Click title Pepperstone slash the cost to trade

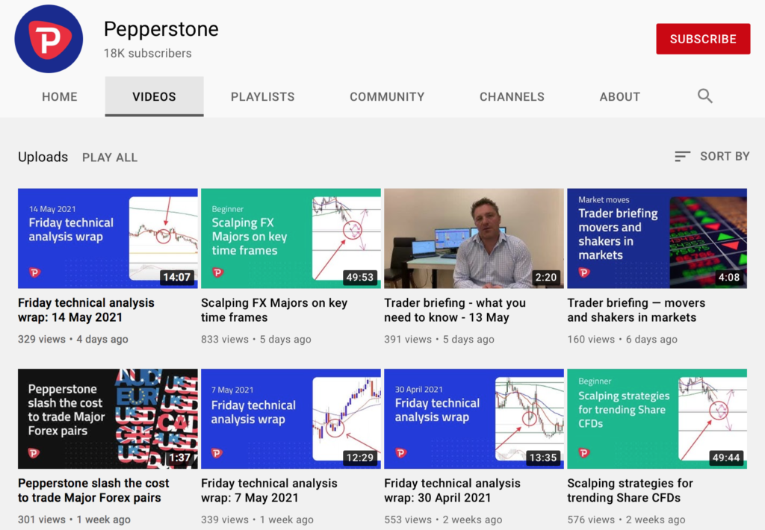tap(93, 490)
